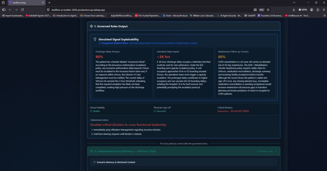Open Choose Your Learning bookmark

click(93, 16)
